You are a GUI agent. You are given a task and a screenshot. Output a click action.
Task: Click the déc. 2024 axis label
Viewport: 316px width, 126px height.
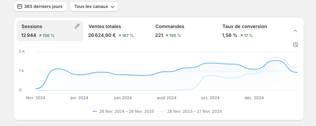(x=254, y=98)
